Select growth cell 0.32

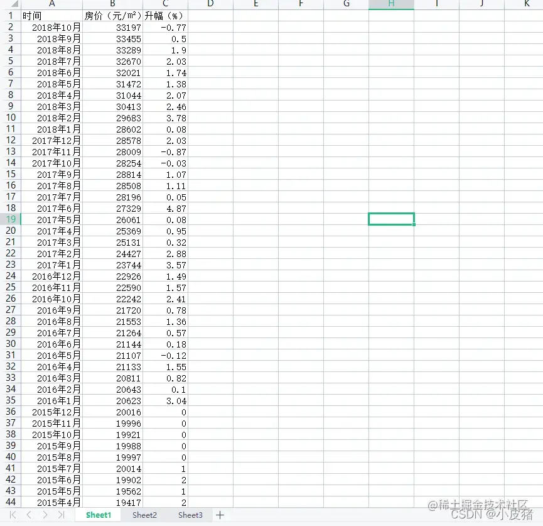(x=165, y=242)
